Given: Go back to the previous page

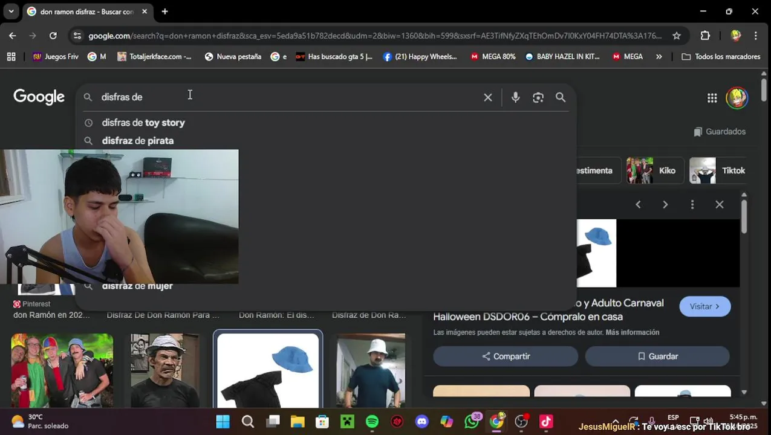Looking at the screenshot, I should click(13, 36).
